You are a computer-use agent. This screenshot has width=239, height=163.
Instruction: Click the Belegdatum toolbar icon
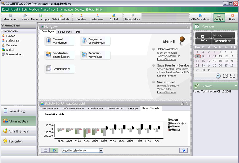coord(132,17)
